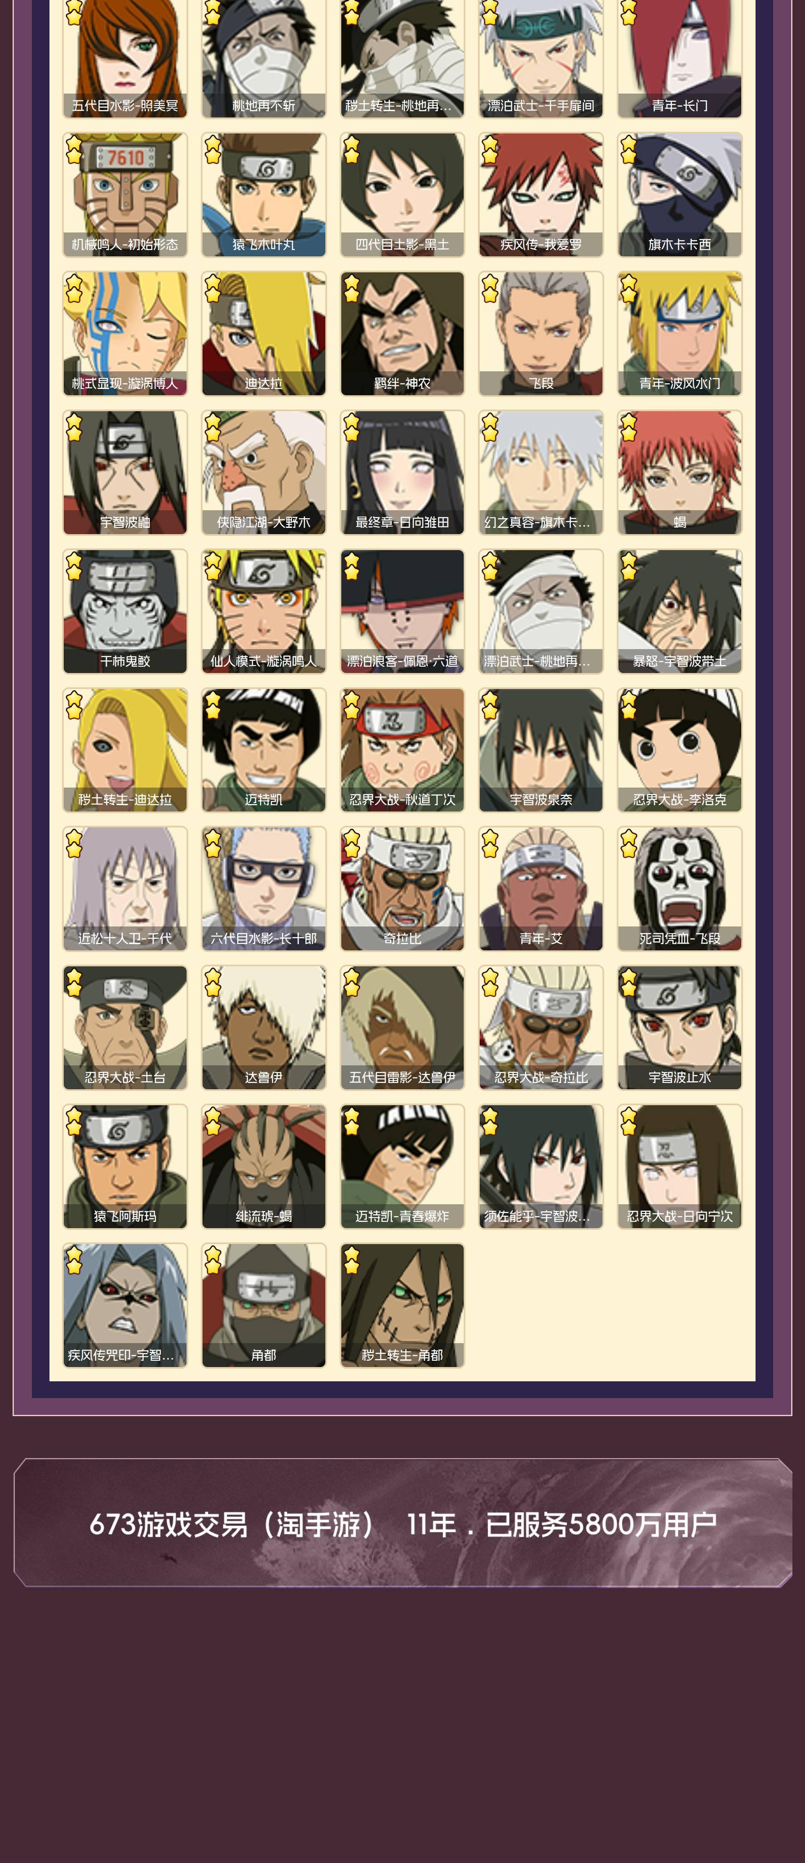Click the 奇拉比 ninja portrait
The width and height of the screenshot is (805, 1863).
point(402,889)
